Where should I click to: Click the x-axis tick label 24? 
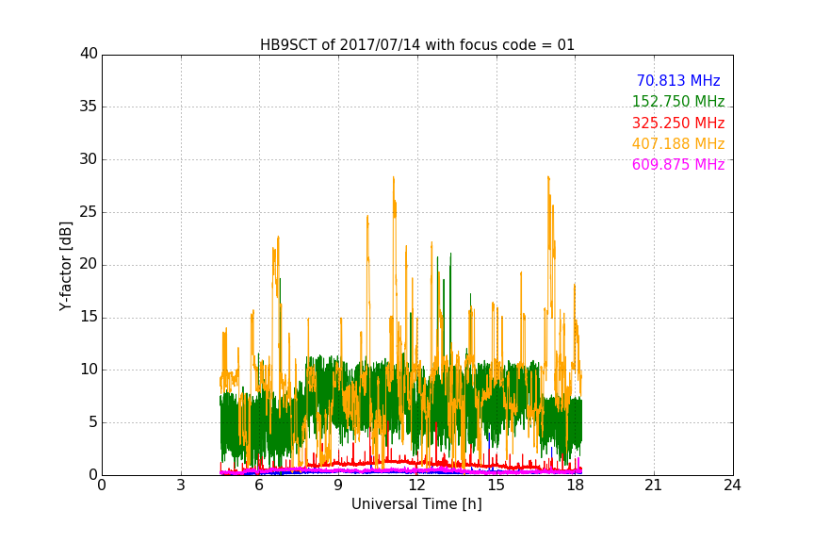coord(732,485)
